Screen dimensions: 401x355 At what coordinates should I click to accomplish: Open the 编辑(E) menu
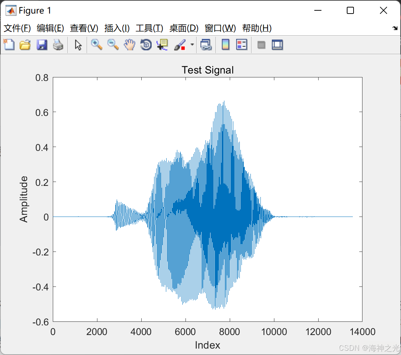[50, 28]
